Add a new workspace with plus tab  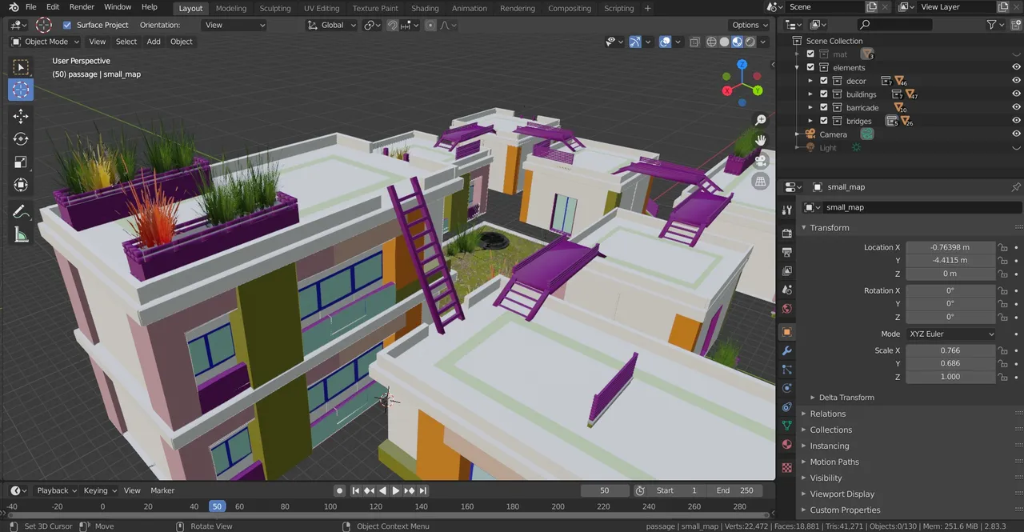point(647,8)
